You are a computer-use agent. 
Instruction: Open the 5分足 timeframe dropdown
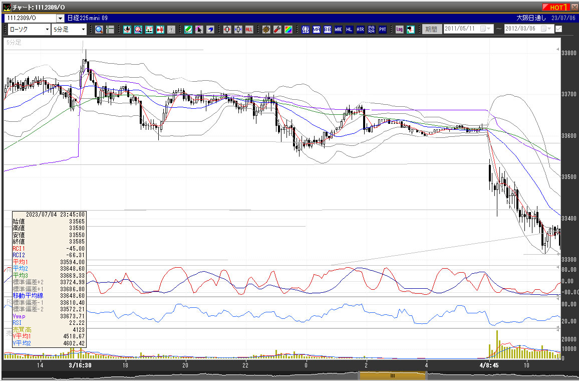point(69,30)
